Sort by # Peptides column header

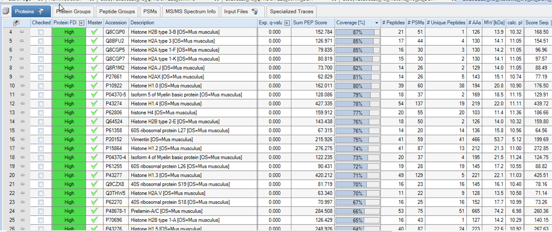click(x=393, y=23)
